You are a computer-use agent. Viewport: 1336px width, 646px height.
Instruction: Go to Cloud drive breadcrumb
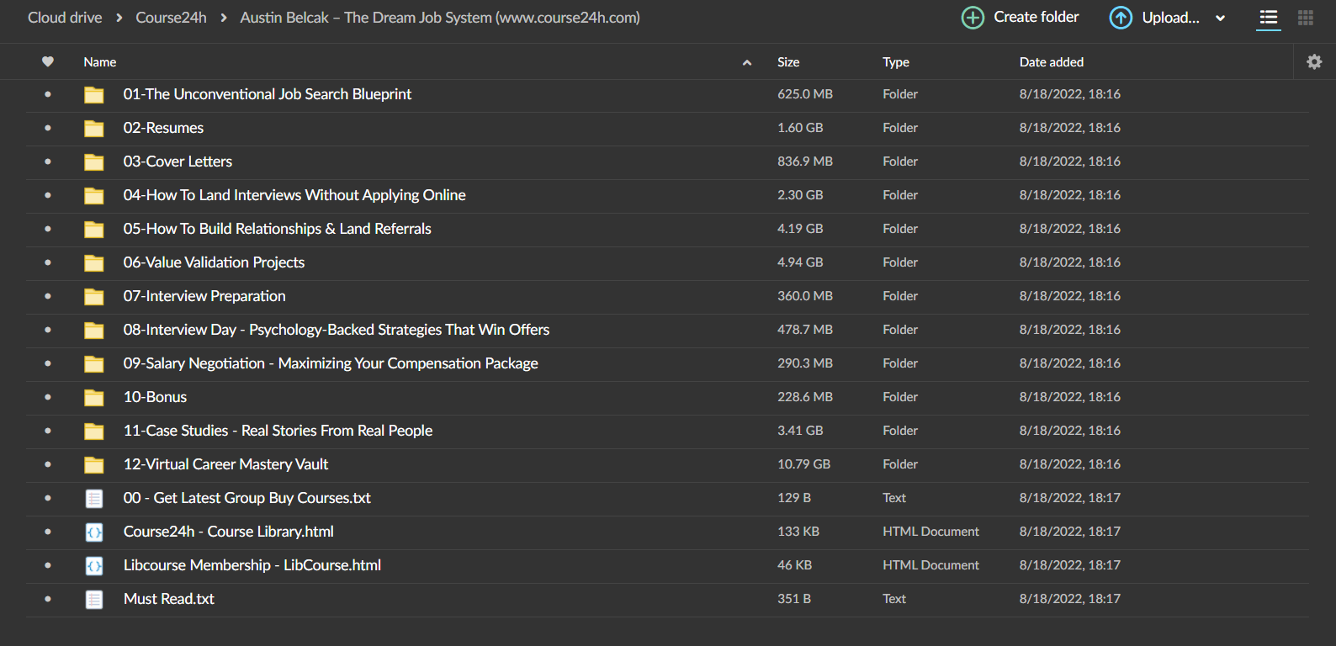[x=65, y=18]
